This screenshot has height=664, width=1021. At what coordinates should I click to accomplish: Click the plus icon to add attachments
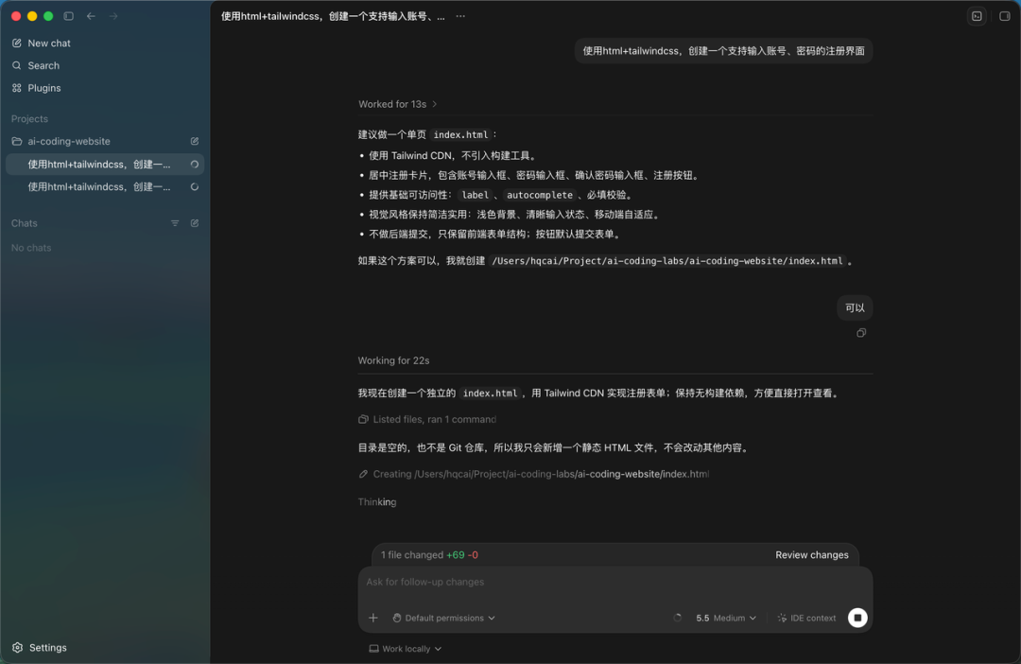click(x=373, y=618)
